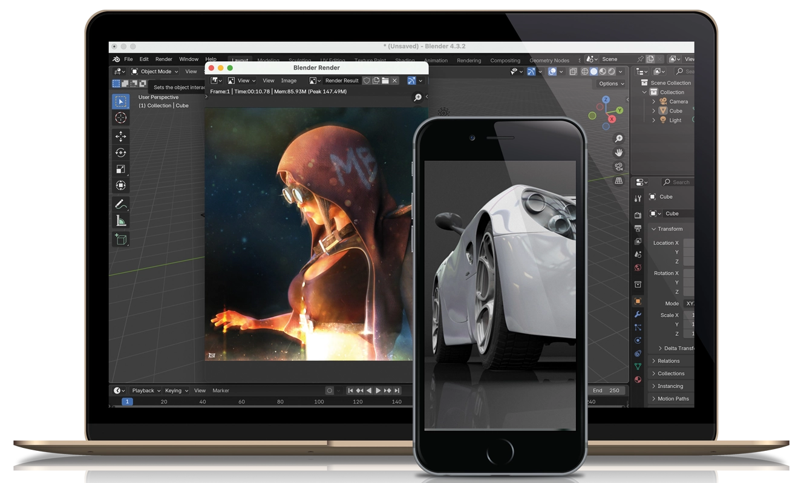801x483 pixels.
Task: Toggle the auto keying record button in timeline
Action: [x=329, y=391]
